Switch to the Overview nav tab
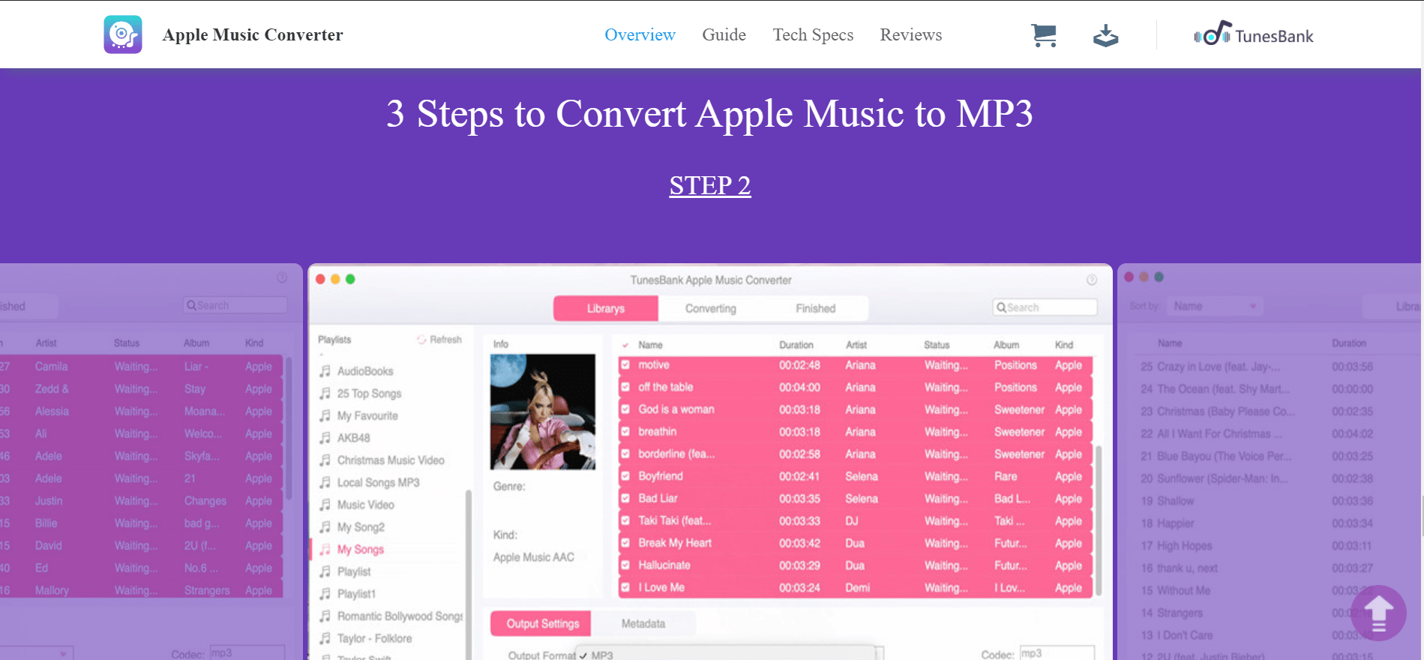The height and width of the screenshot is (660, 1424). [x=640, y=35]
